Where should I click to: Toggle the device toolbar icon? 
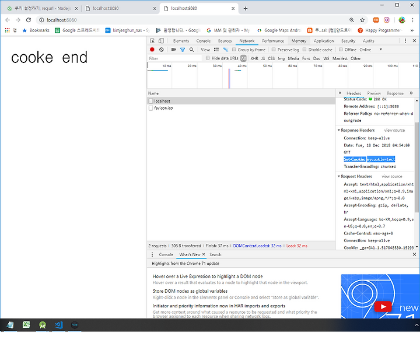coord(161,41)
